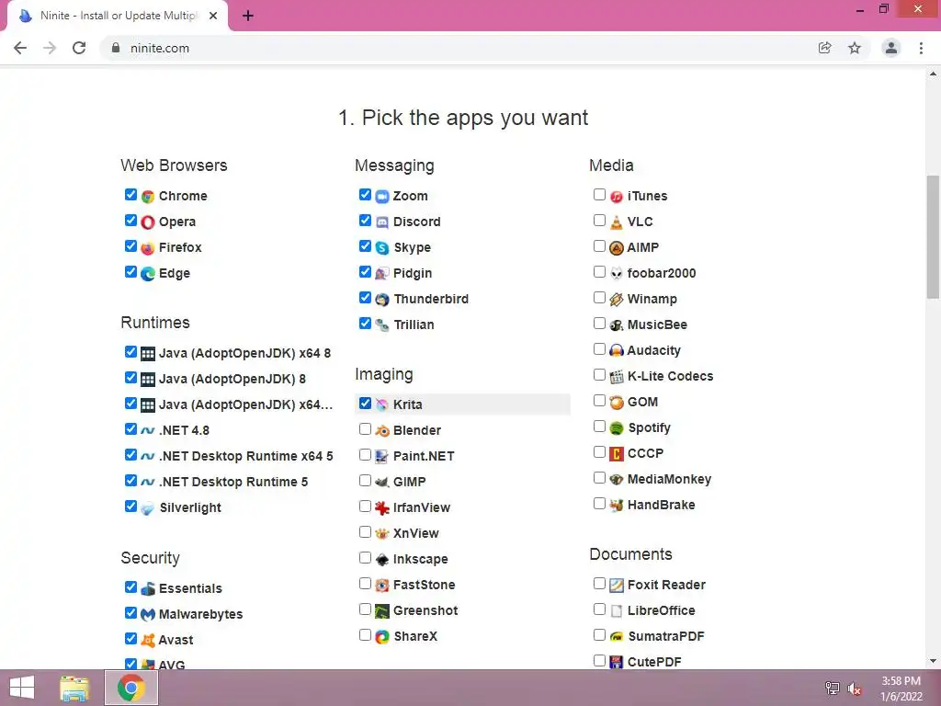This screenshot has width=941, height=706.
Task: Click the Krita app icon
Action: [382, 405]
